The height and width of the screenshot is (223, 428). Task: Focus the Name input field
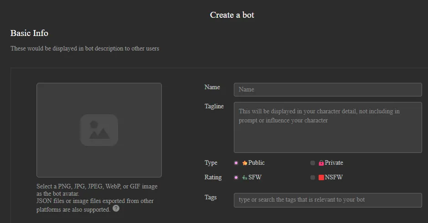[328, 90]
